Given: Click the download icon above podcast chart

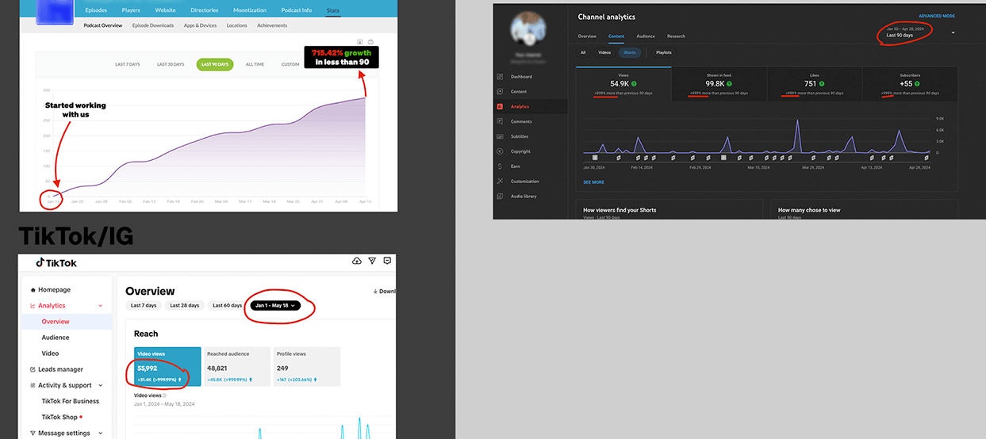Looking at the screenshot, I should 360,41.
